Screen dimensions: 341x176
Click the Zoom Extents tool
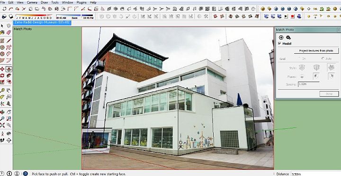coord(2,125)
